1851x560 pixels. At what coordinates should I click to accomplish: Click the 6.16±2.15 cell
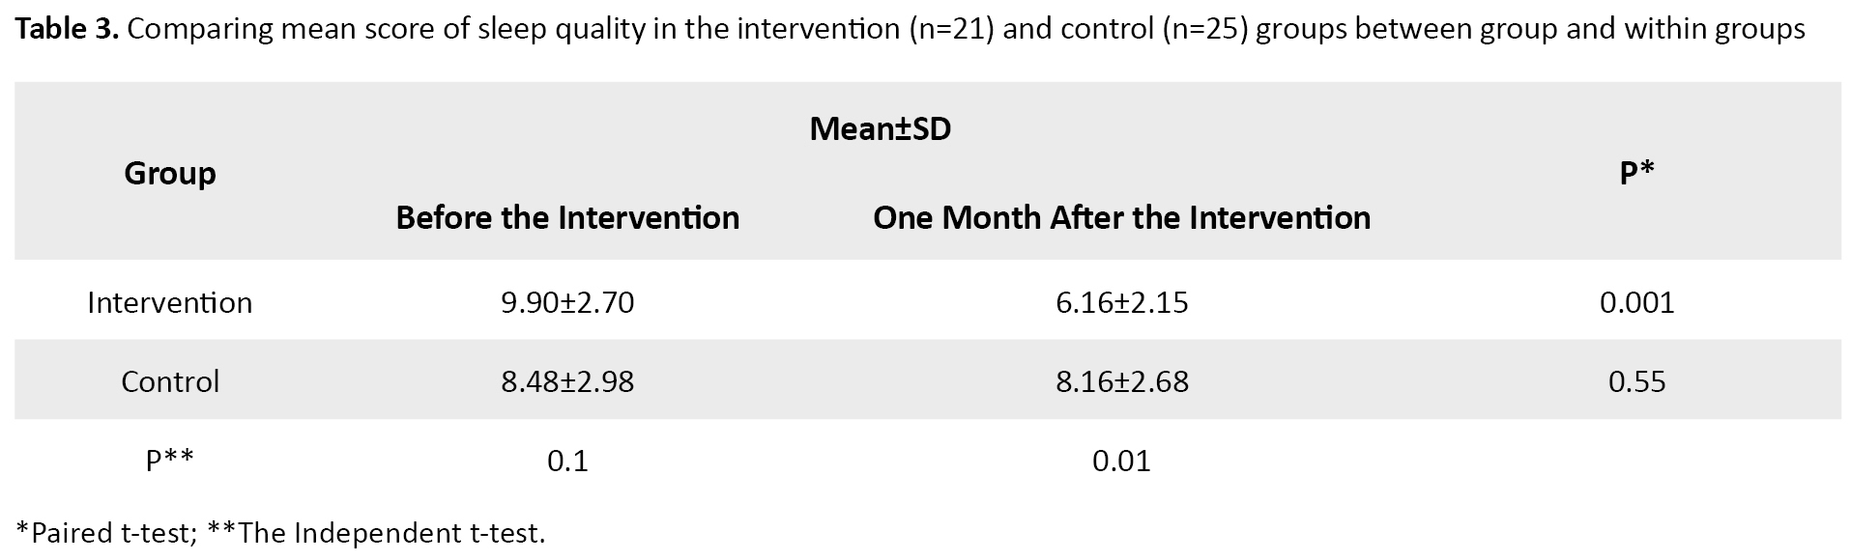1121,303
